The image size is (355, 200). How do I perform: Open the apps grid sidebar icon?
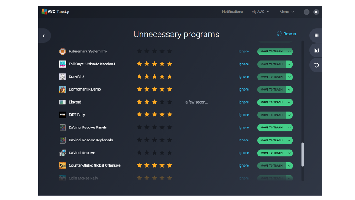point(316,36)
